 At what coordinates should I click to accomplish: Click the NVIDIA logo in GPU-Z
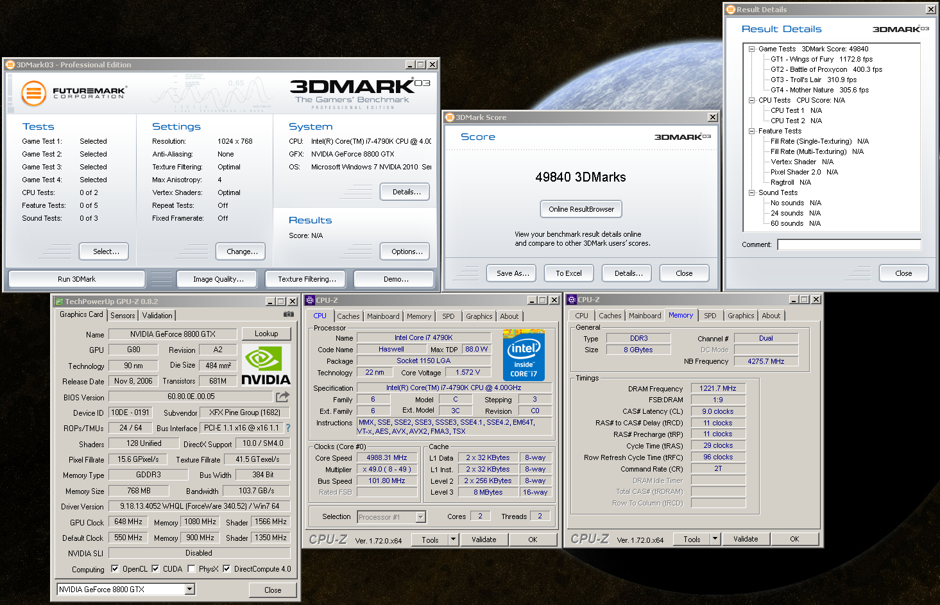[266, 366]
